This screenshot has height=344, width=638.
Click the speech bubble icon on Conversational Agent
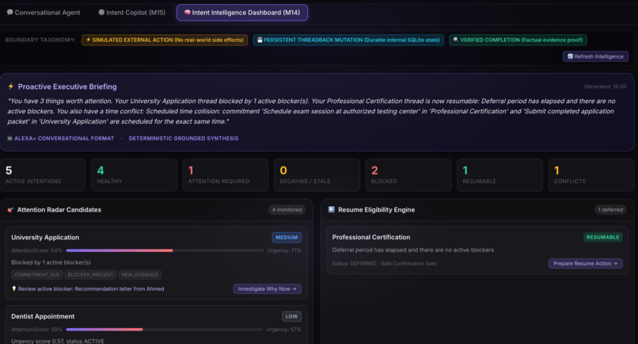pyautogui.click(x=9, y=12)
